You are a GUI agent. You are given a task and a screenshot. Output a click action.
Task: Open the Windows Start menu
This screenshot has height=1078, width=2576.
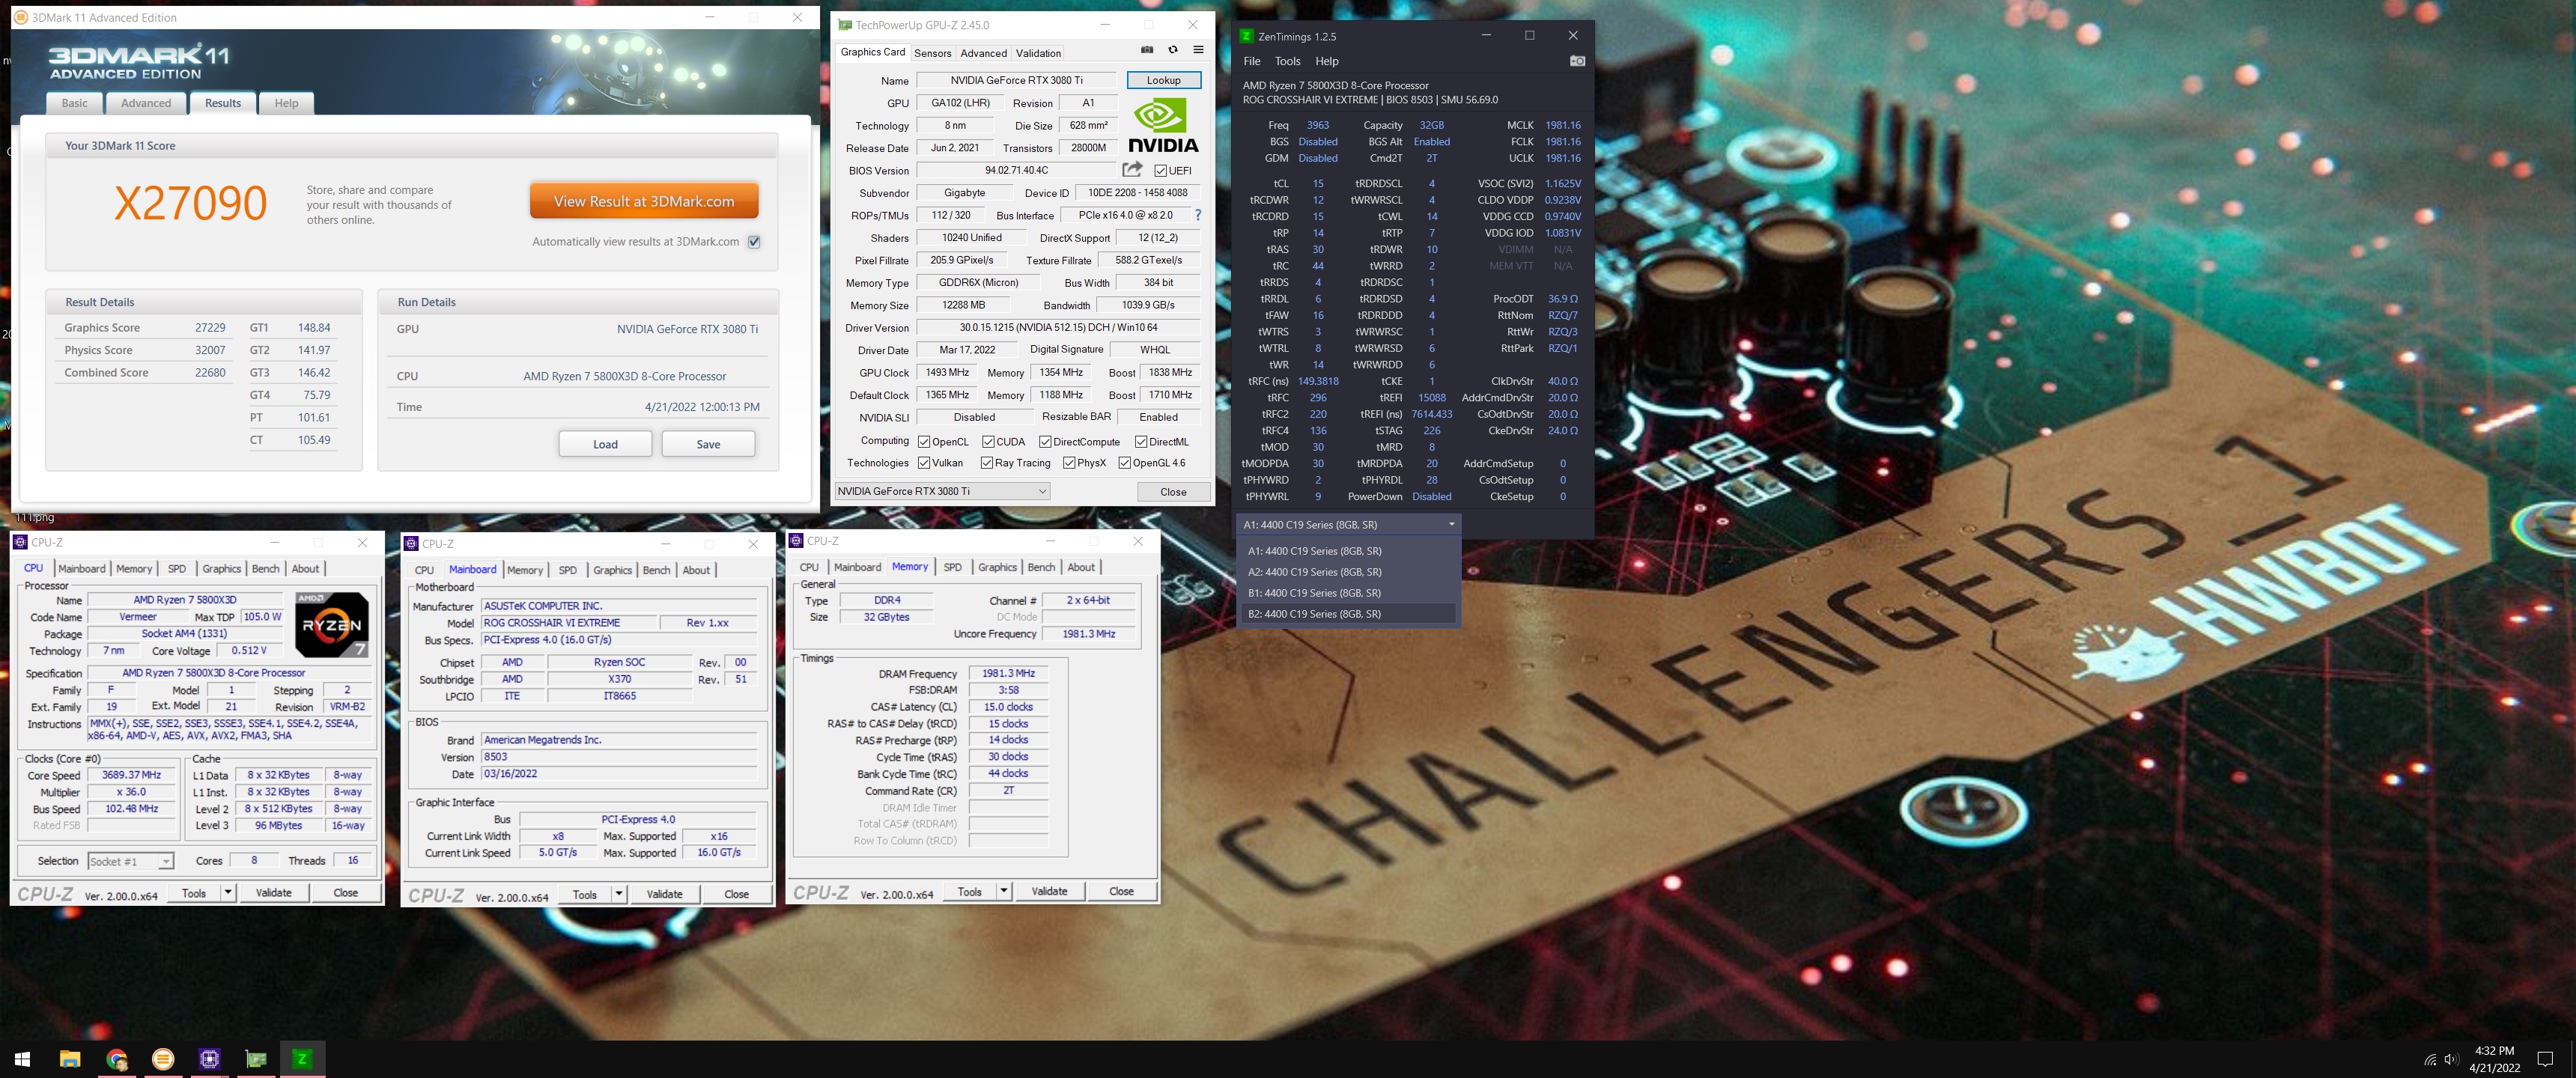(x=23, y=1058)
